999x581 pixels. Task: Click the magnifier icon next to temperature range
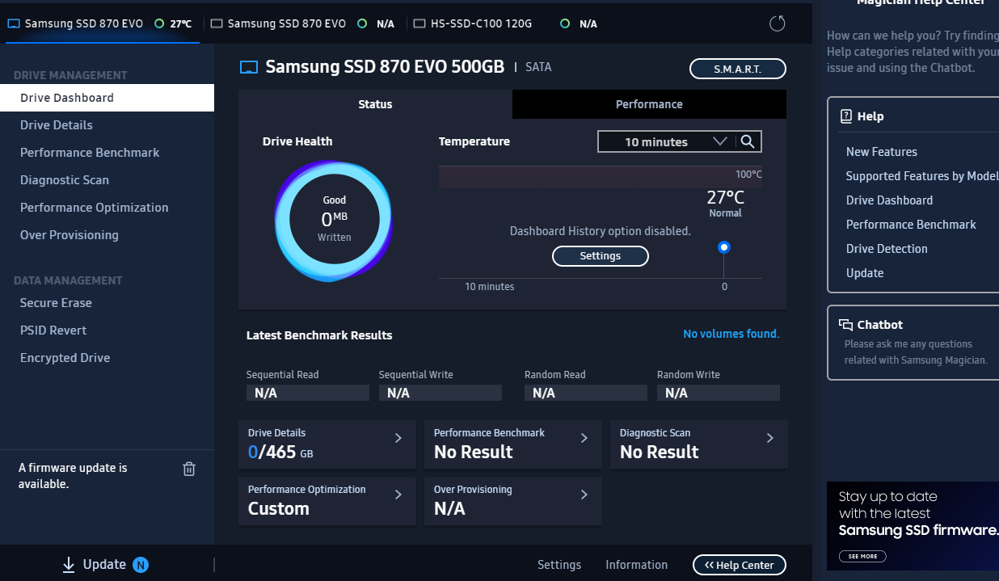(748, 141)
